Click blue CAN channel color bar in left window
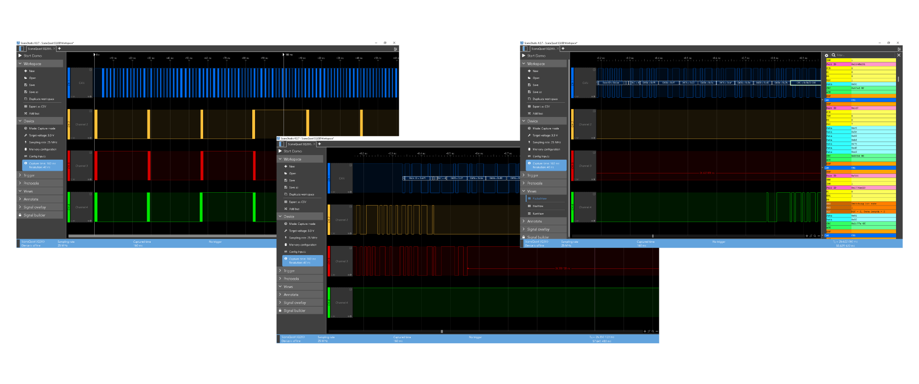The image size is (919, 384). (69, 83)
